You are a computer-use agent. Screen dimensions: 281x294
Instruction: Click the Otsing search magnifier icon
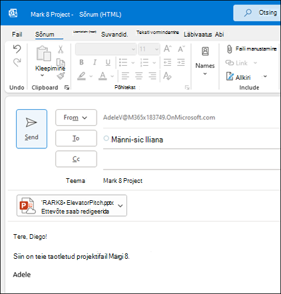pos(248,13)
